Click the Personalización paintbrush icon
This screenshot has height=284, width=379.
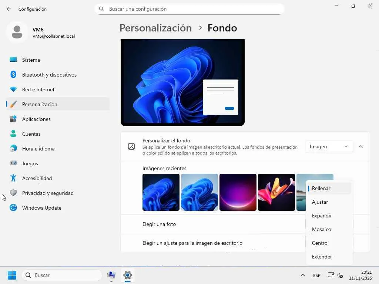13,104
